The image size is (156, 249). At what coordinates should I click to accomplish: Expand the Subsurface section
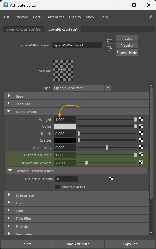click(76, 195)
